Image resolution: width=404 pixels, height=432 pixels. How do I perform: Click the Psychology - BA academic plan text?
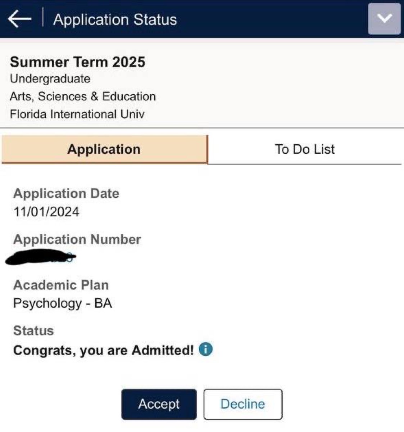coord(63,303)
